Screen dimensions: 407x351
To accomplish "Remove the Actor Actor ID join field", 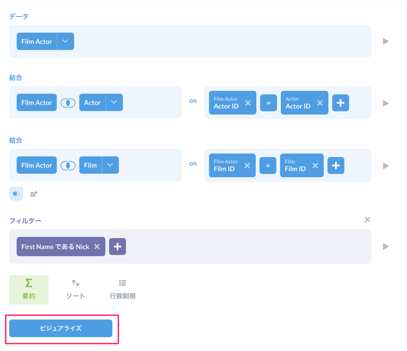I will click(x=320, y=103).
